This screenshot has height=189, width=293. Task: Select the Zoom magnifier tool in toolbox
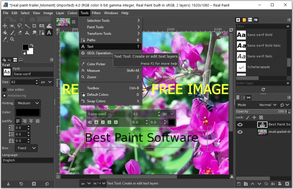[12, 39]
